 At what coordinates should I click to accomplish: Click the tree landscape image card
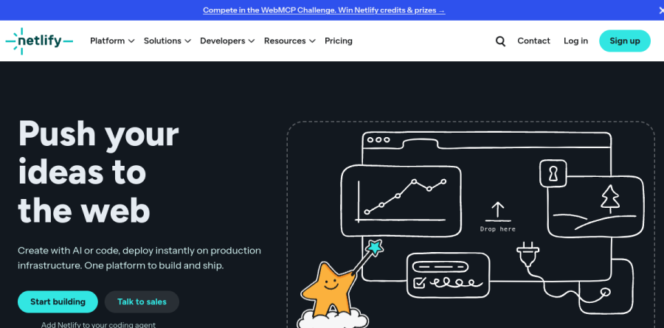596,206
